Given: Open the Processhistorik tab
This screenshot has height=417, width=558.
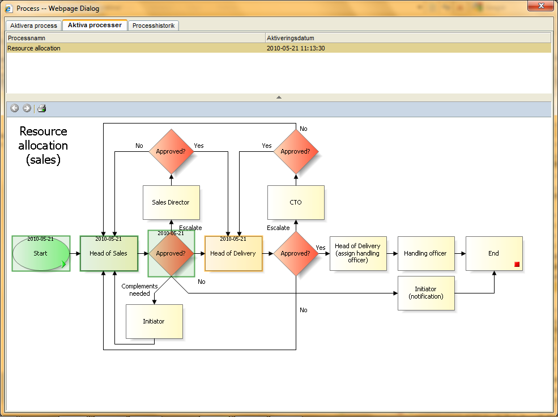Looking at the screenshot, I should (x=154, y=25).
